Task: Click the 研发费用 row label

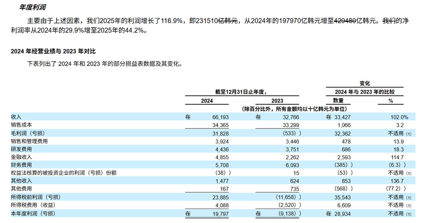Action: [x=21, y=149]
